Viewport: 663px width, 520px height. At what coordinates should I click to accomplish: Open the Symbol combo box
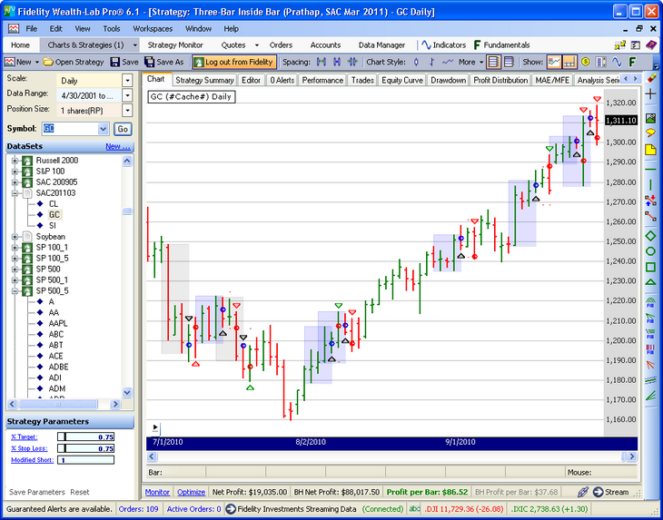[103, 129]
